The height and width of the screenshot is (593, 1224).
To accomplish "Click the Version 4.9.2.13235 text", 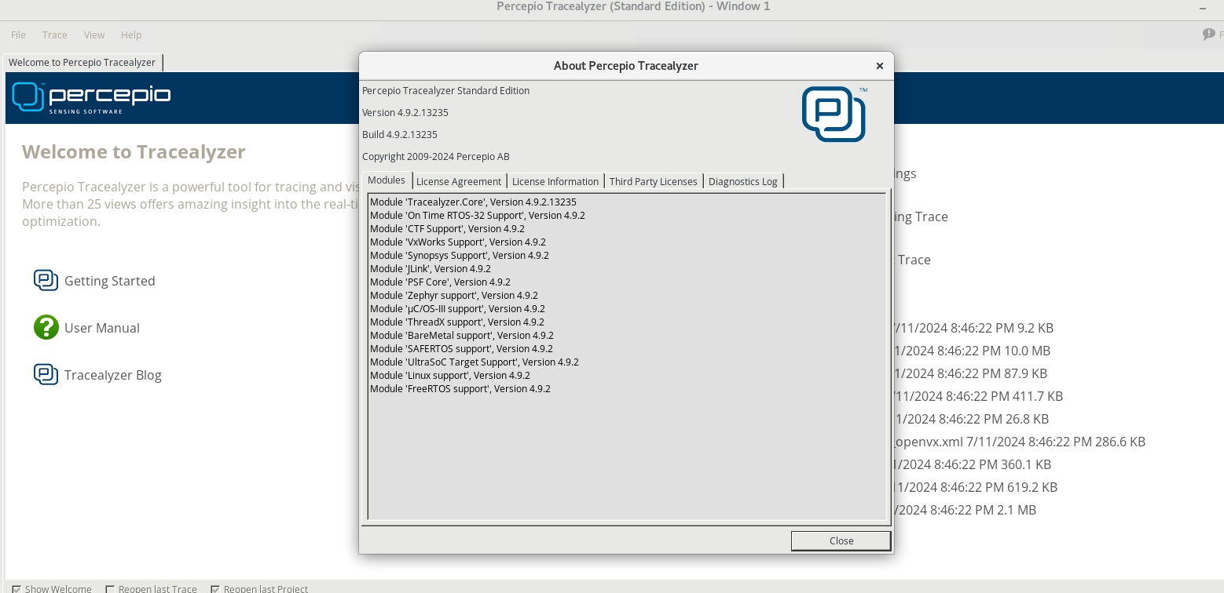I will point(405,112).
